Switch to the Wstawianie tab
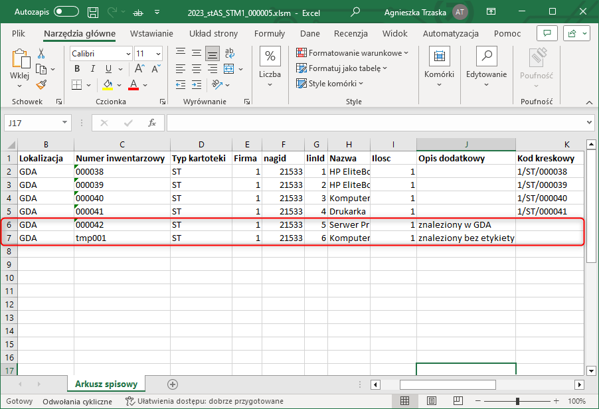The image size is (599, 409). point(151,34)
